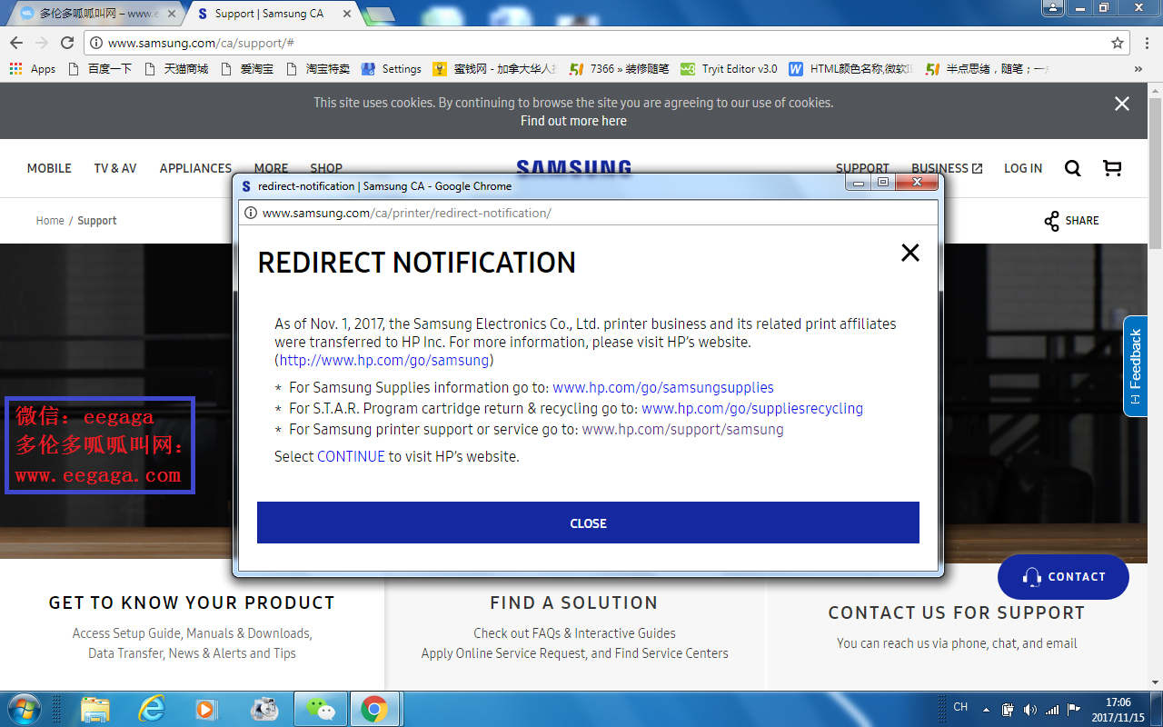
Task: Open the hp.com/support/samsung link
Action: pos(682,429)
